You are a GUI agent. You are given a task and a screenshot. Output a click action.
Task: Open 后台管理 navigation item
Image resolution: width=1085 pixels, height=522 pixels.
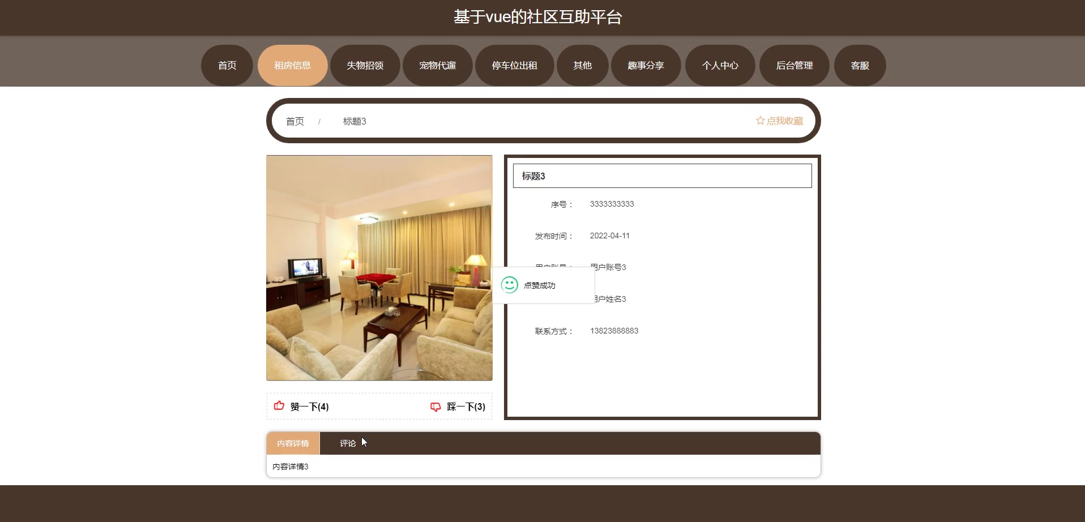[x=794, y=66]
